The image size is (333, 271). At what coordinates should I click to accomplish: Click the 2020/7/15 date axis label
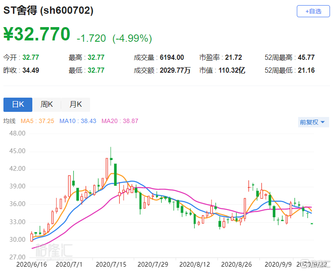coord(111,265)
